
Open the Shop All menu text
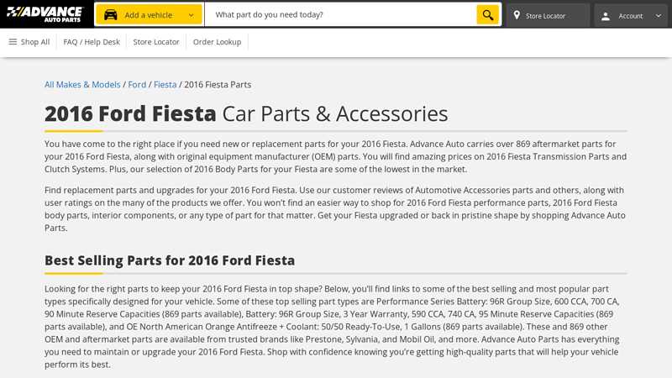[x=35, y=42]
